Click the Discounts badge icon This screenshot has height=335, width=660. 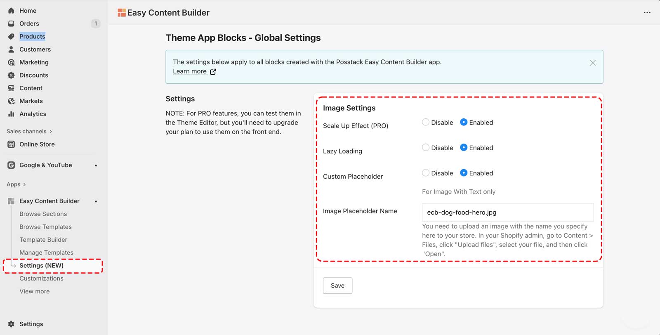click(x=11, y=75)
